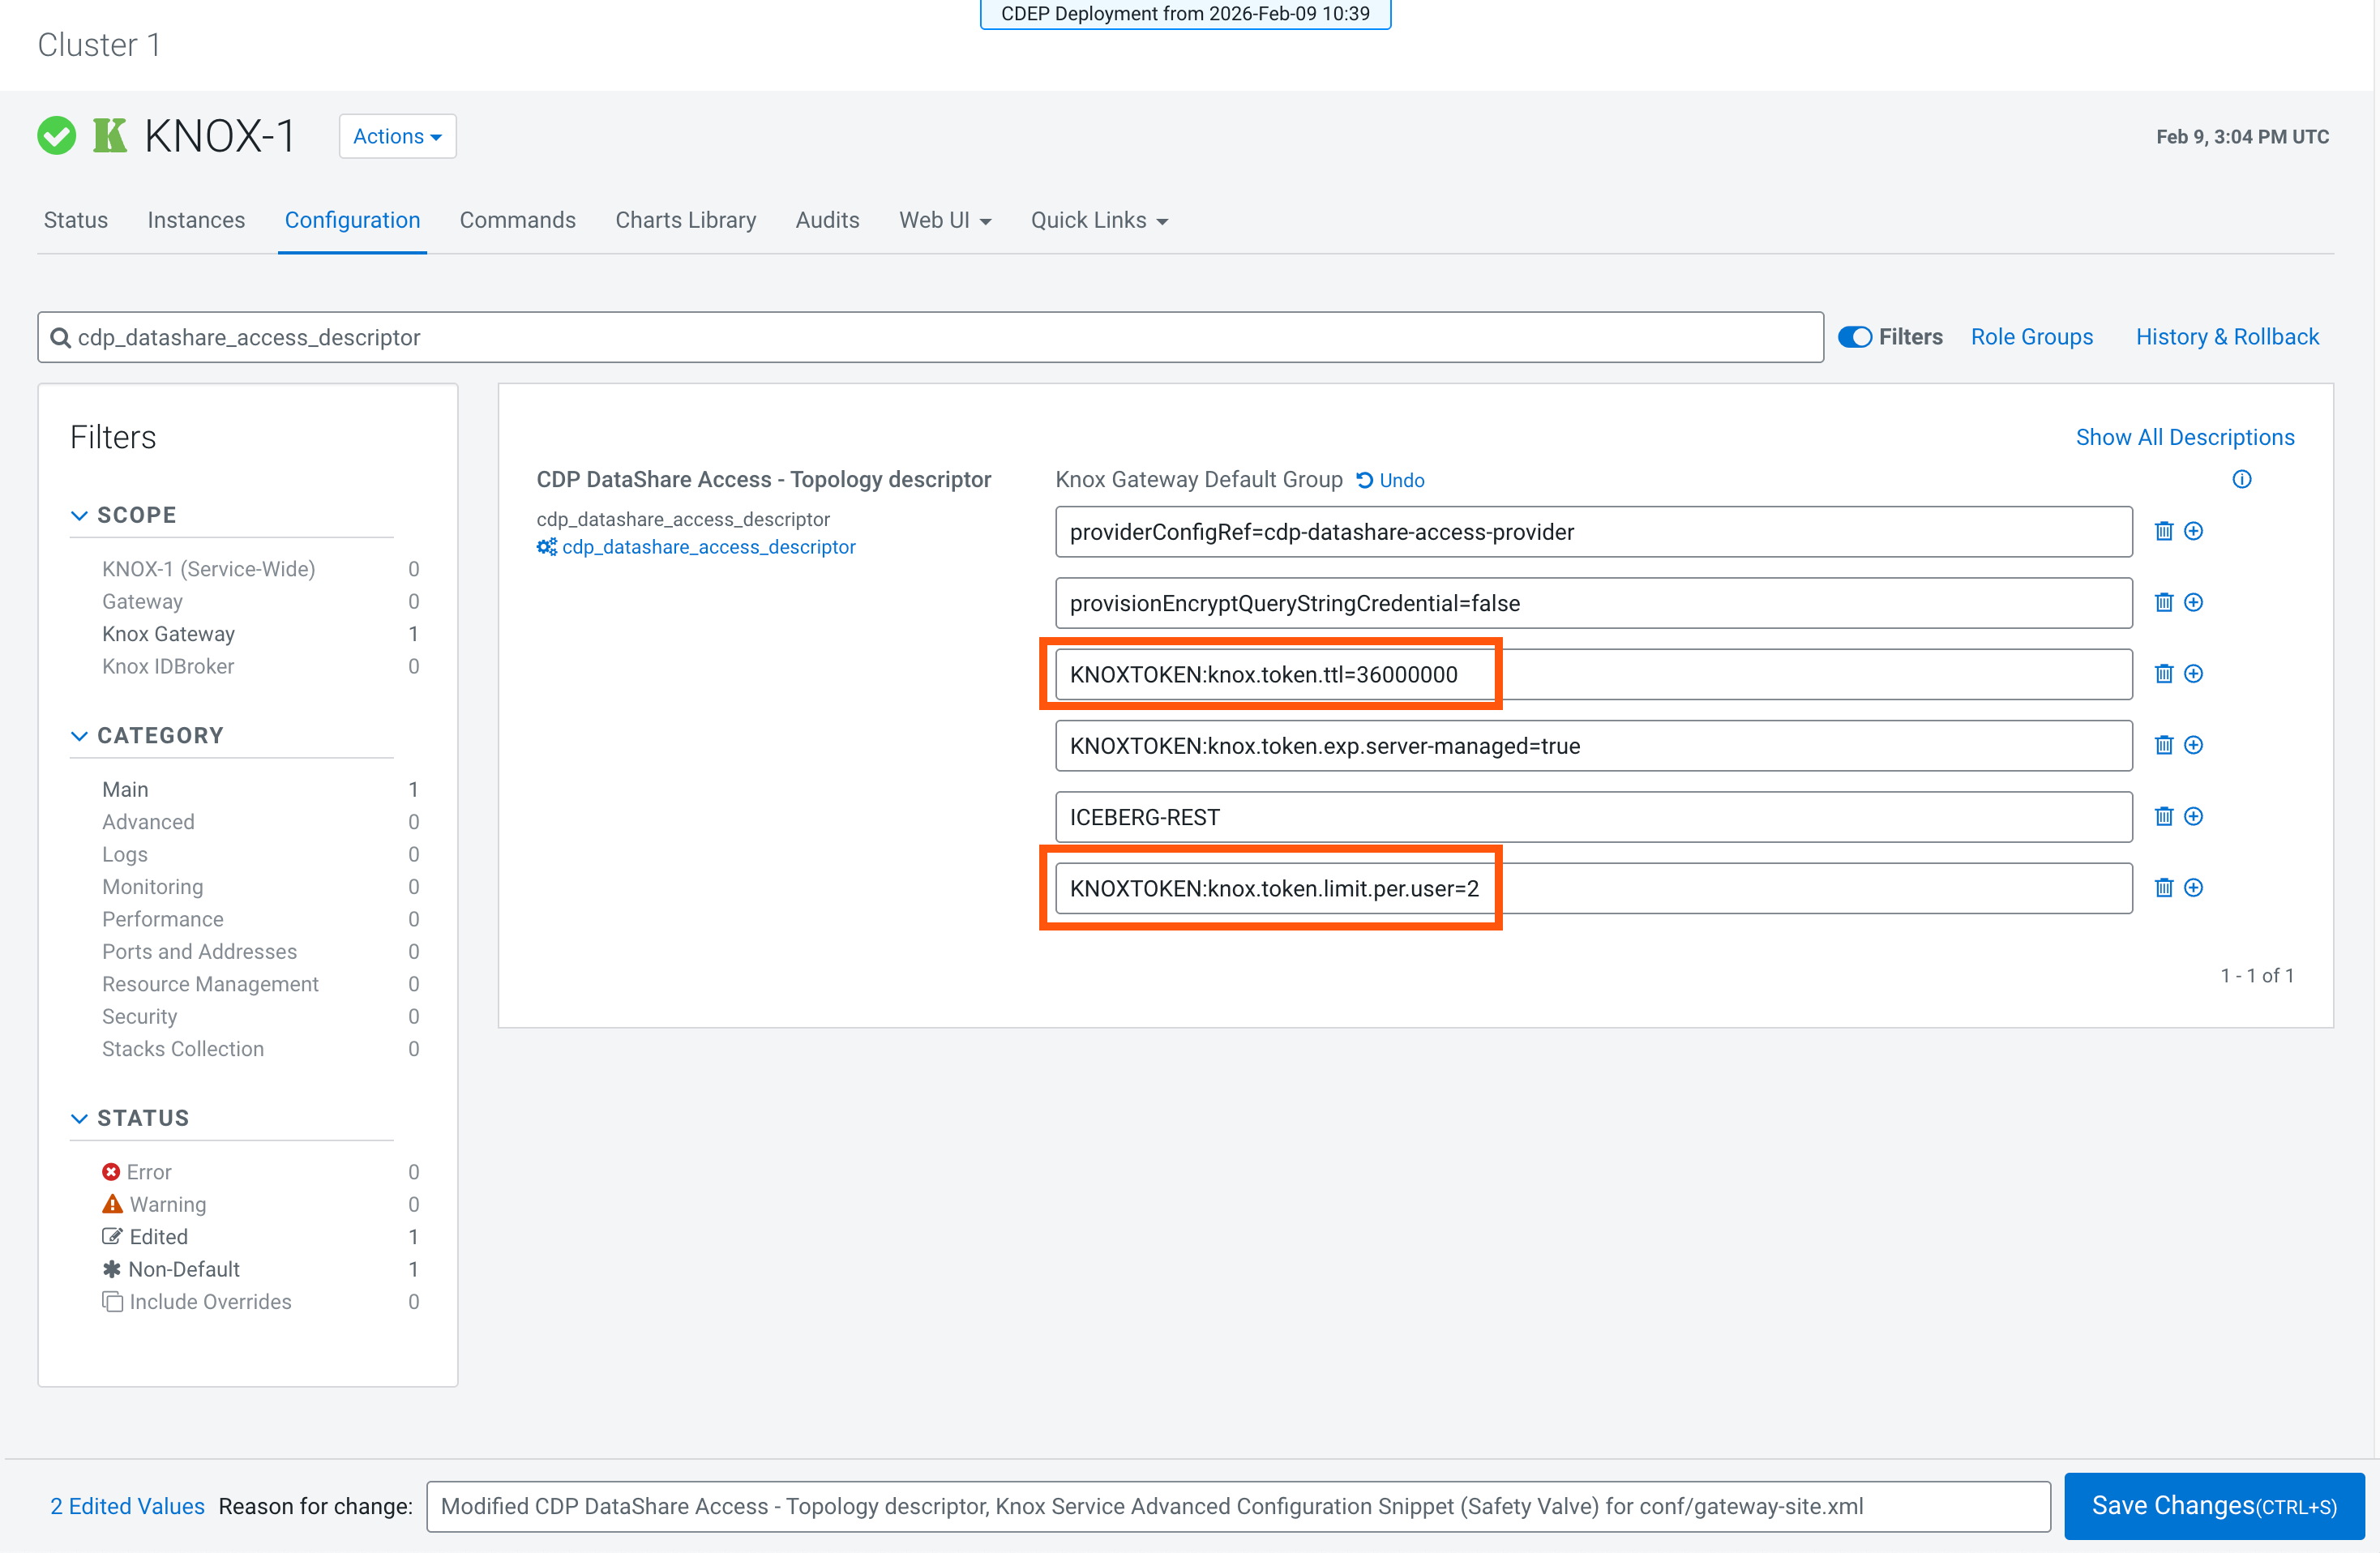2380x1553 pixels.
Task: Collapse the CATEGORY filter section
Action: click(80, 736)
